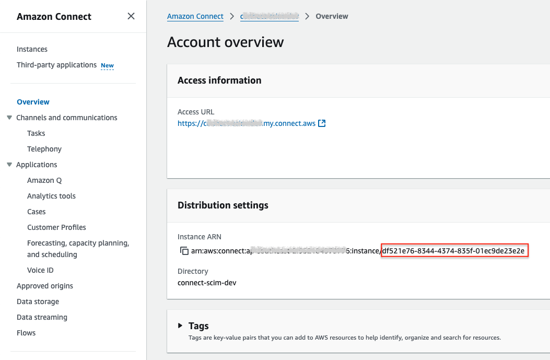This screenshot has height=360, width=550.
Task: Open the Cases application page
Action: coord(37,212)
